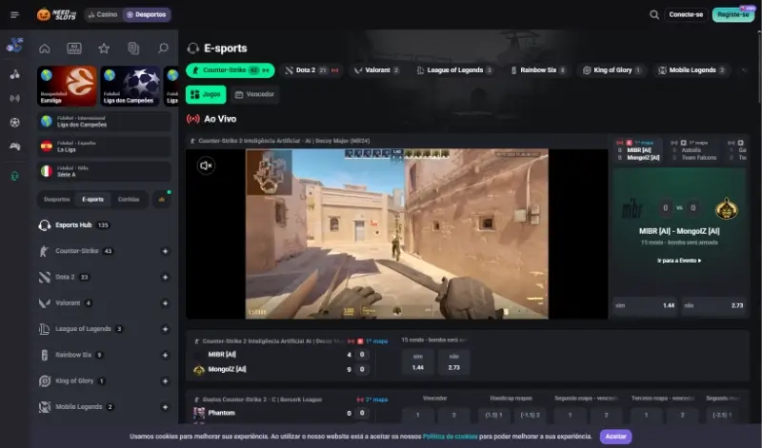Open the Ao Vivo live icon in sidebar toolbar
Image resolution: width=762 pixels, height=448 pixels.
[x=74, y=49]
